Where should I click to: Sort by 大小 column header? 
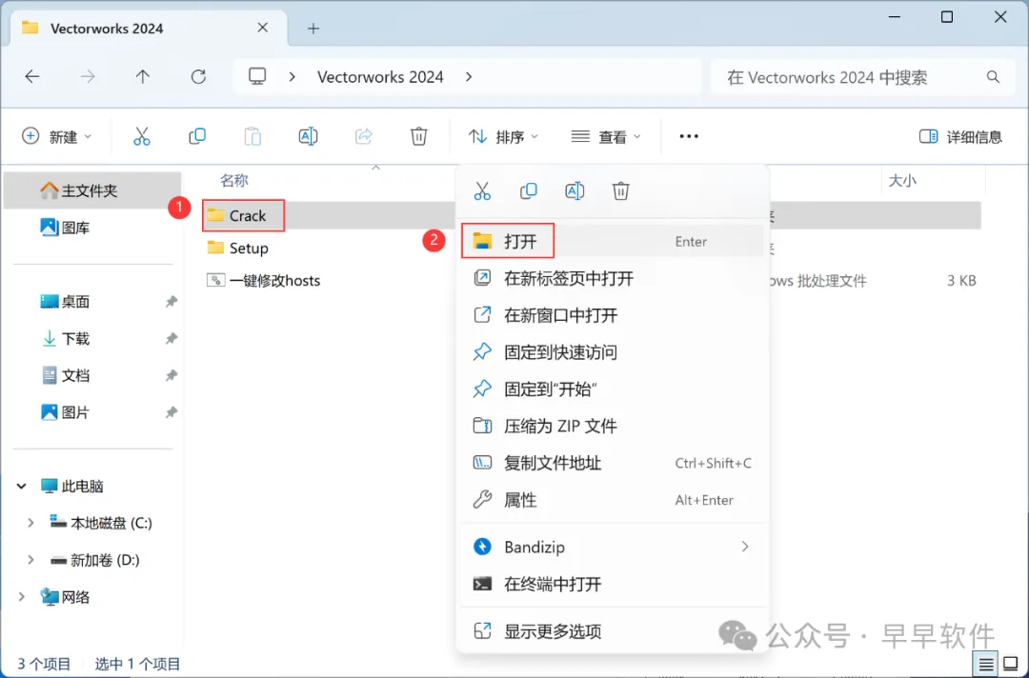point(902,180)
